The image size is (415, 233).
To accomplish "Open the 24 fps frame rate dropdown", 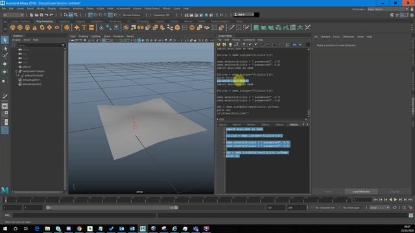I will click(379, 208).
